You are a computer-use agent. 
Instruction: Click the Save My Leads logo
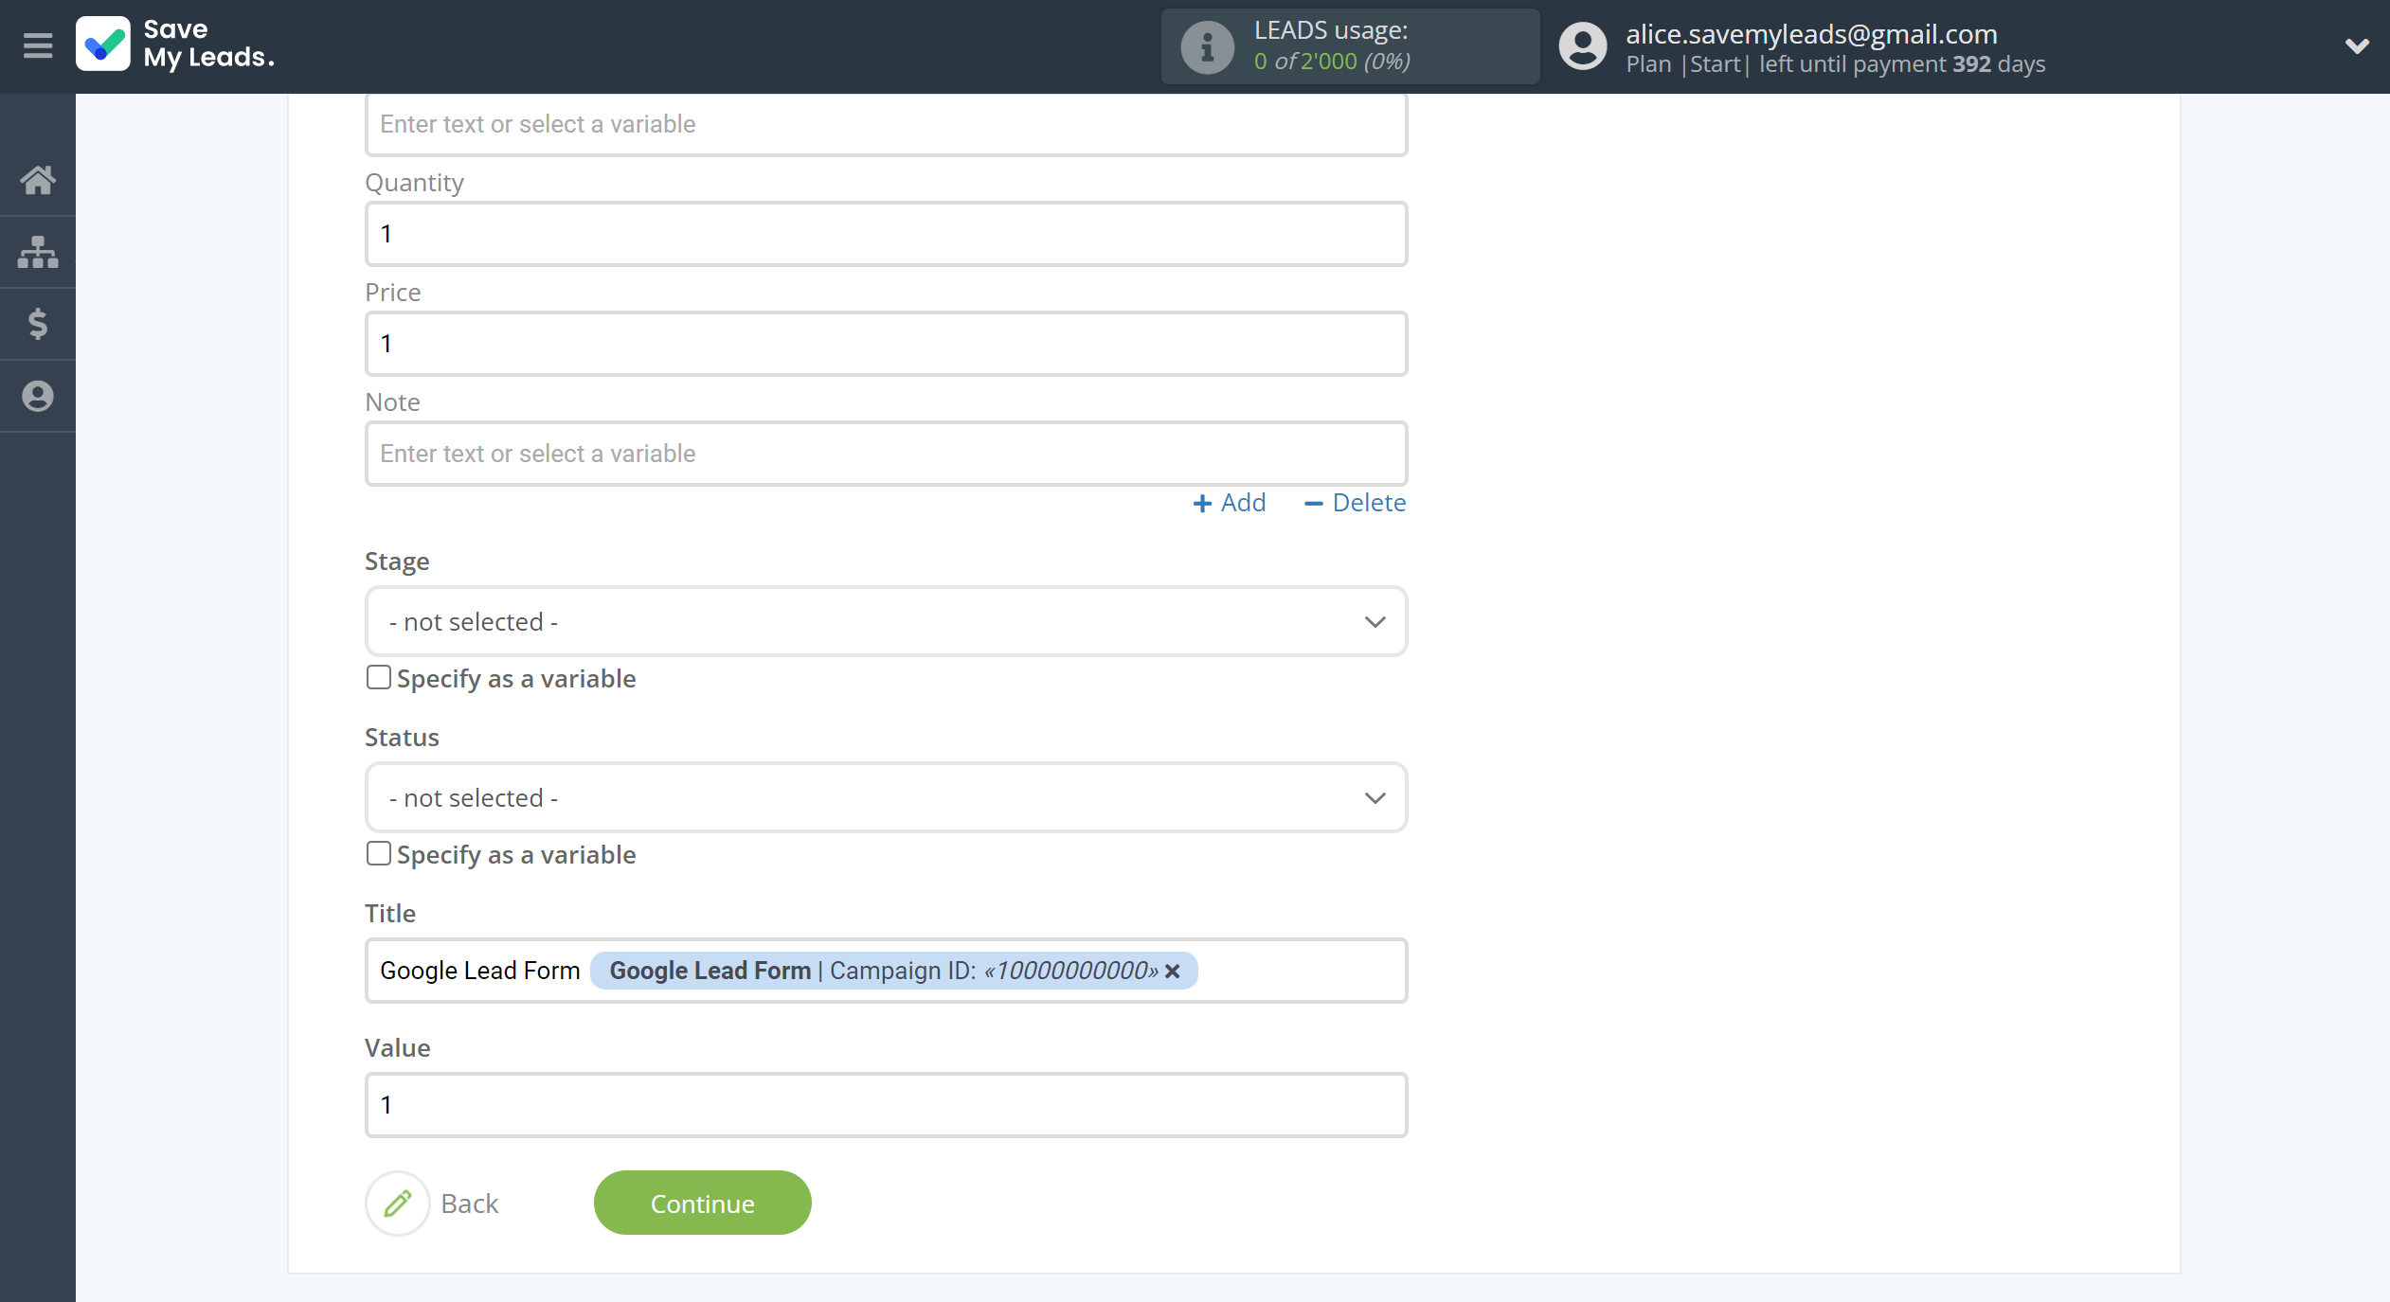click(x=176, y=45)
